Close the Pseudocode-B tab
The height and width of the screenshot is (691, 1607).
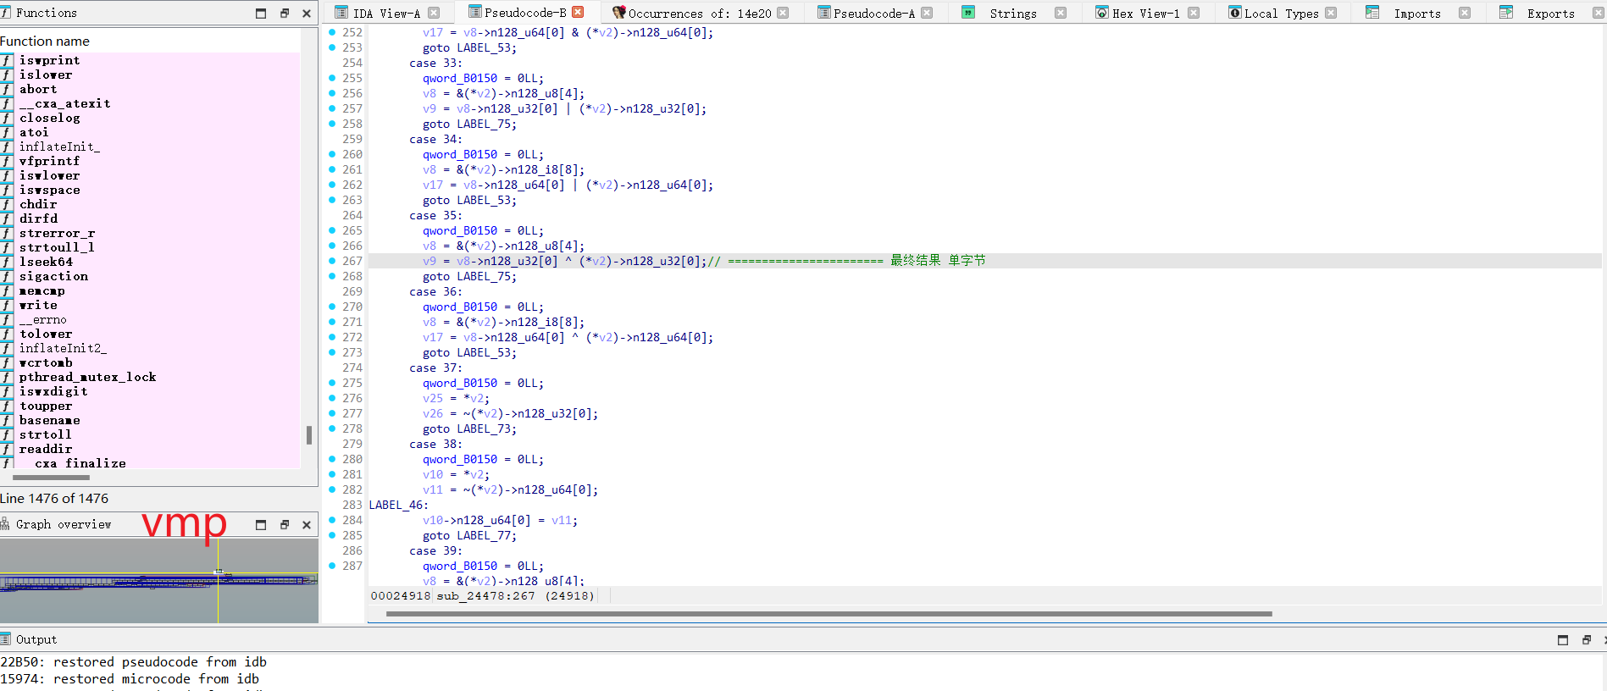click(578, 12)
